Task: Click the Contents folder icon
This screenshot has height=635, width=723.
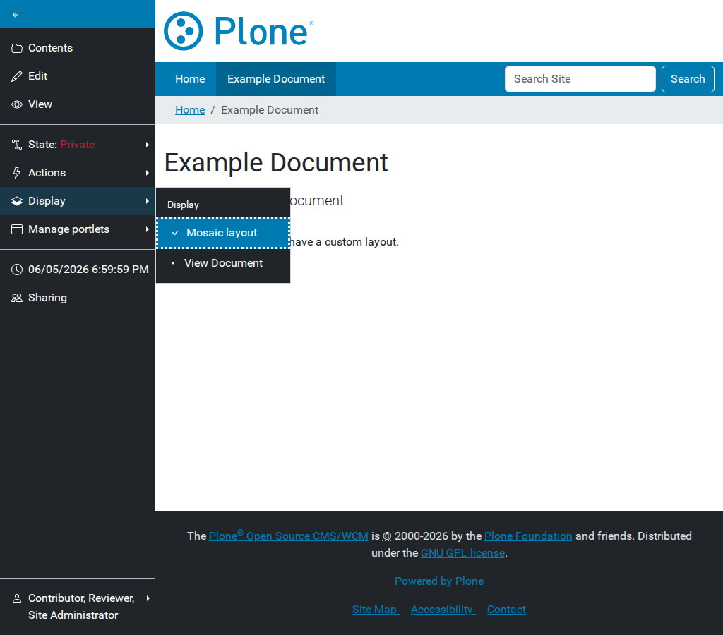Action: (17, 48)
